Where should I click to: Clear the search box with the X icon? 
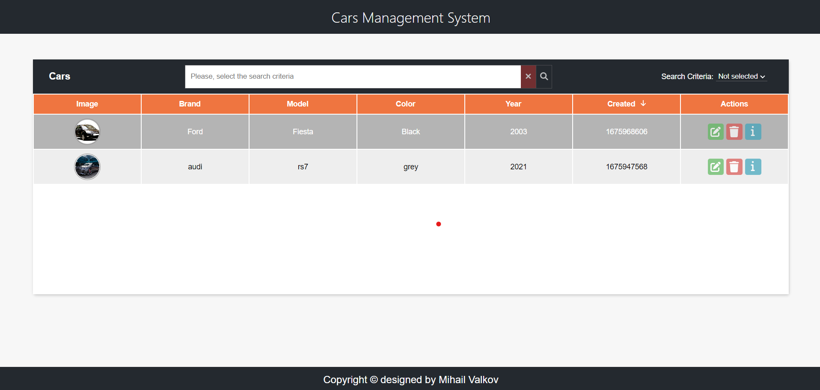pyautogui.click(x=528, y=77)
